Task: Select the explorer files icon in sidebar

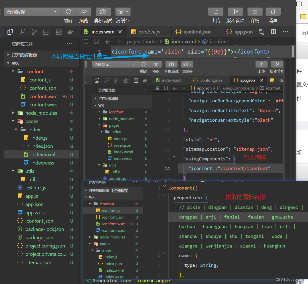Action: [10, 32]
